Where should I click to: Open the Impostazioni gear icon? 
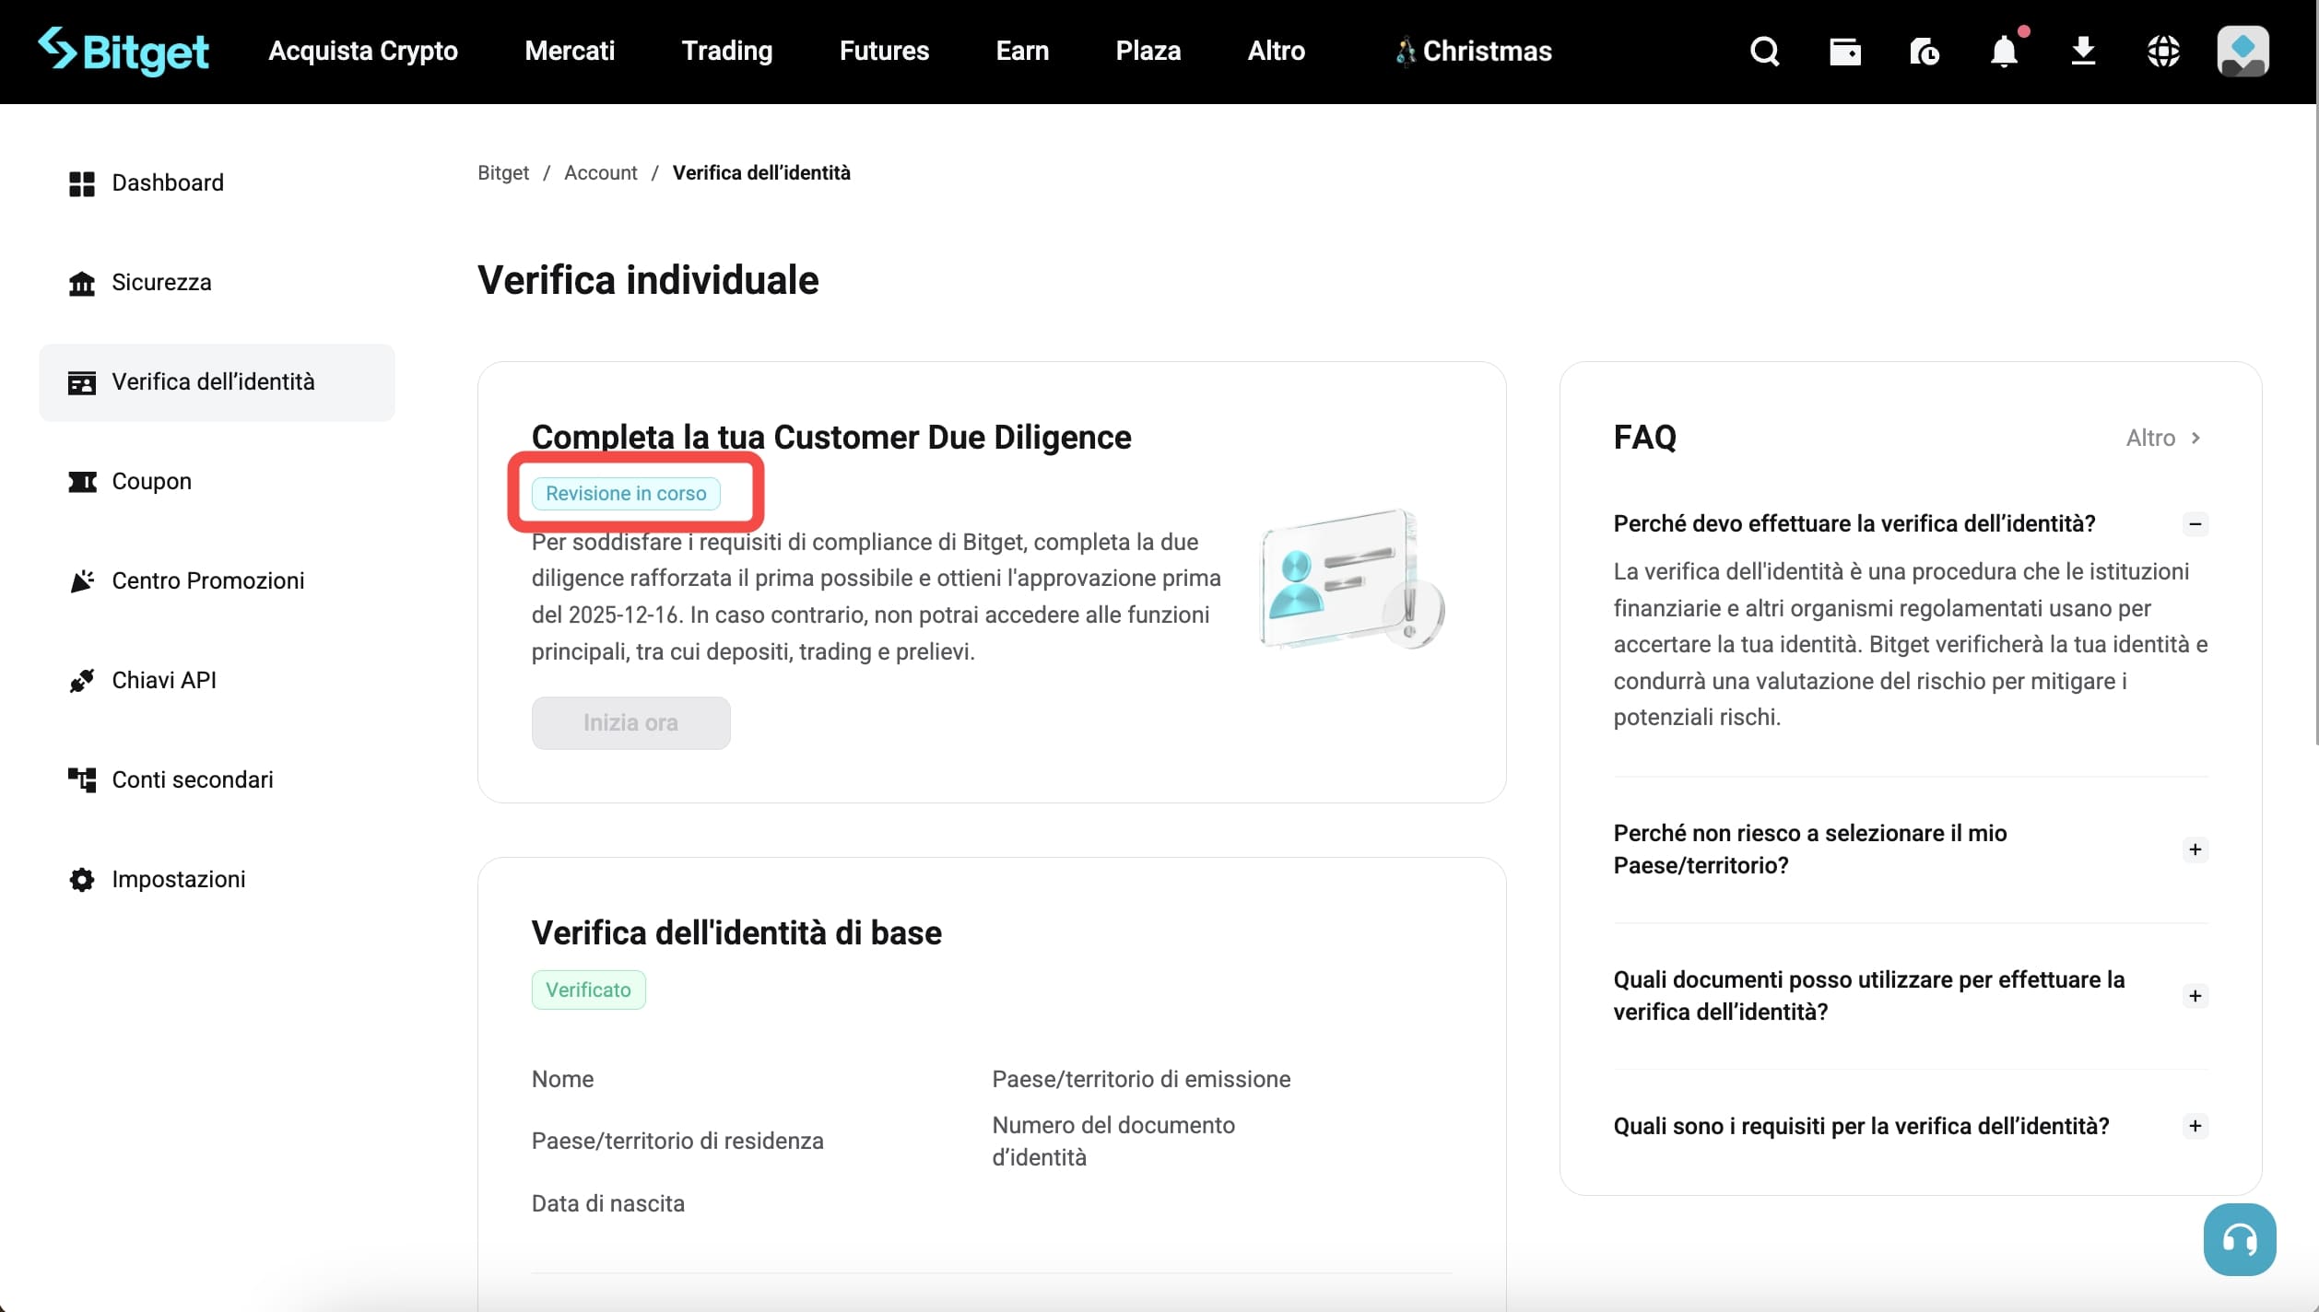coord(80,880)
